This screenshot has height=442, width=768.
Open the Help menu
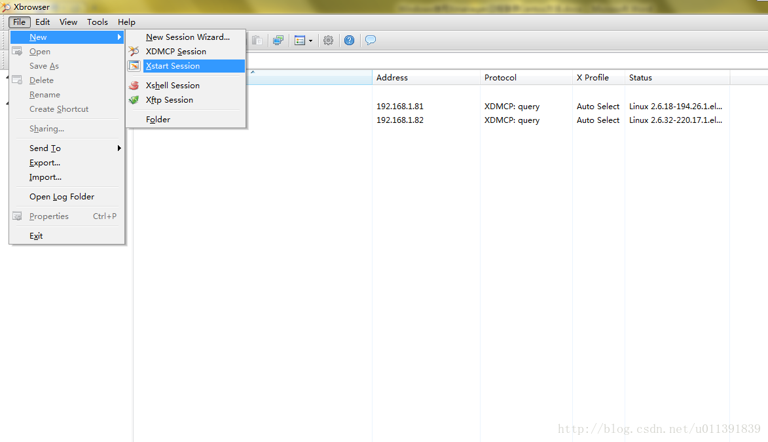[x=126, y=22]
